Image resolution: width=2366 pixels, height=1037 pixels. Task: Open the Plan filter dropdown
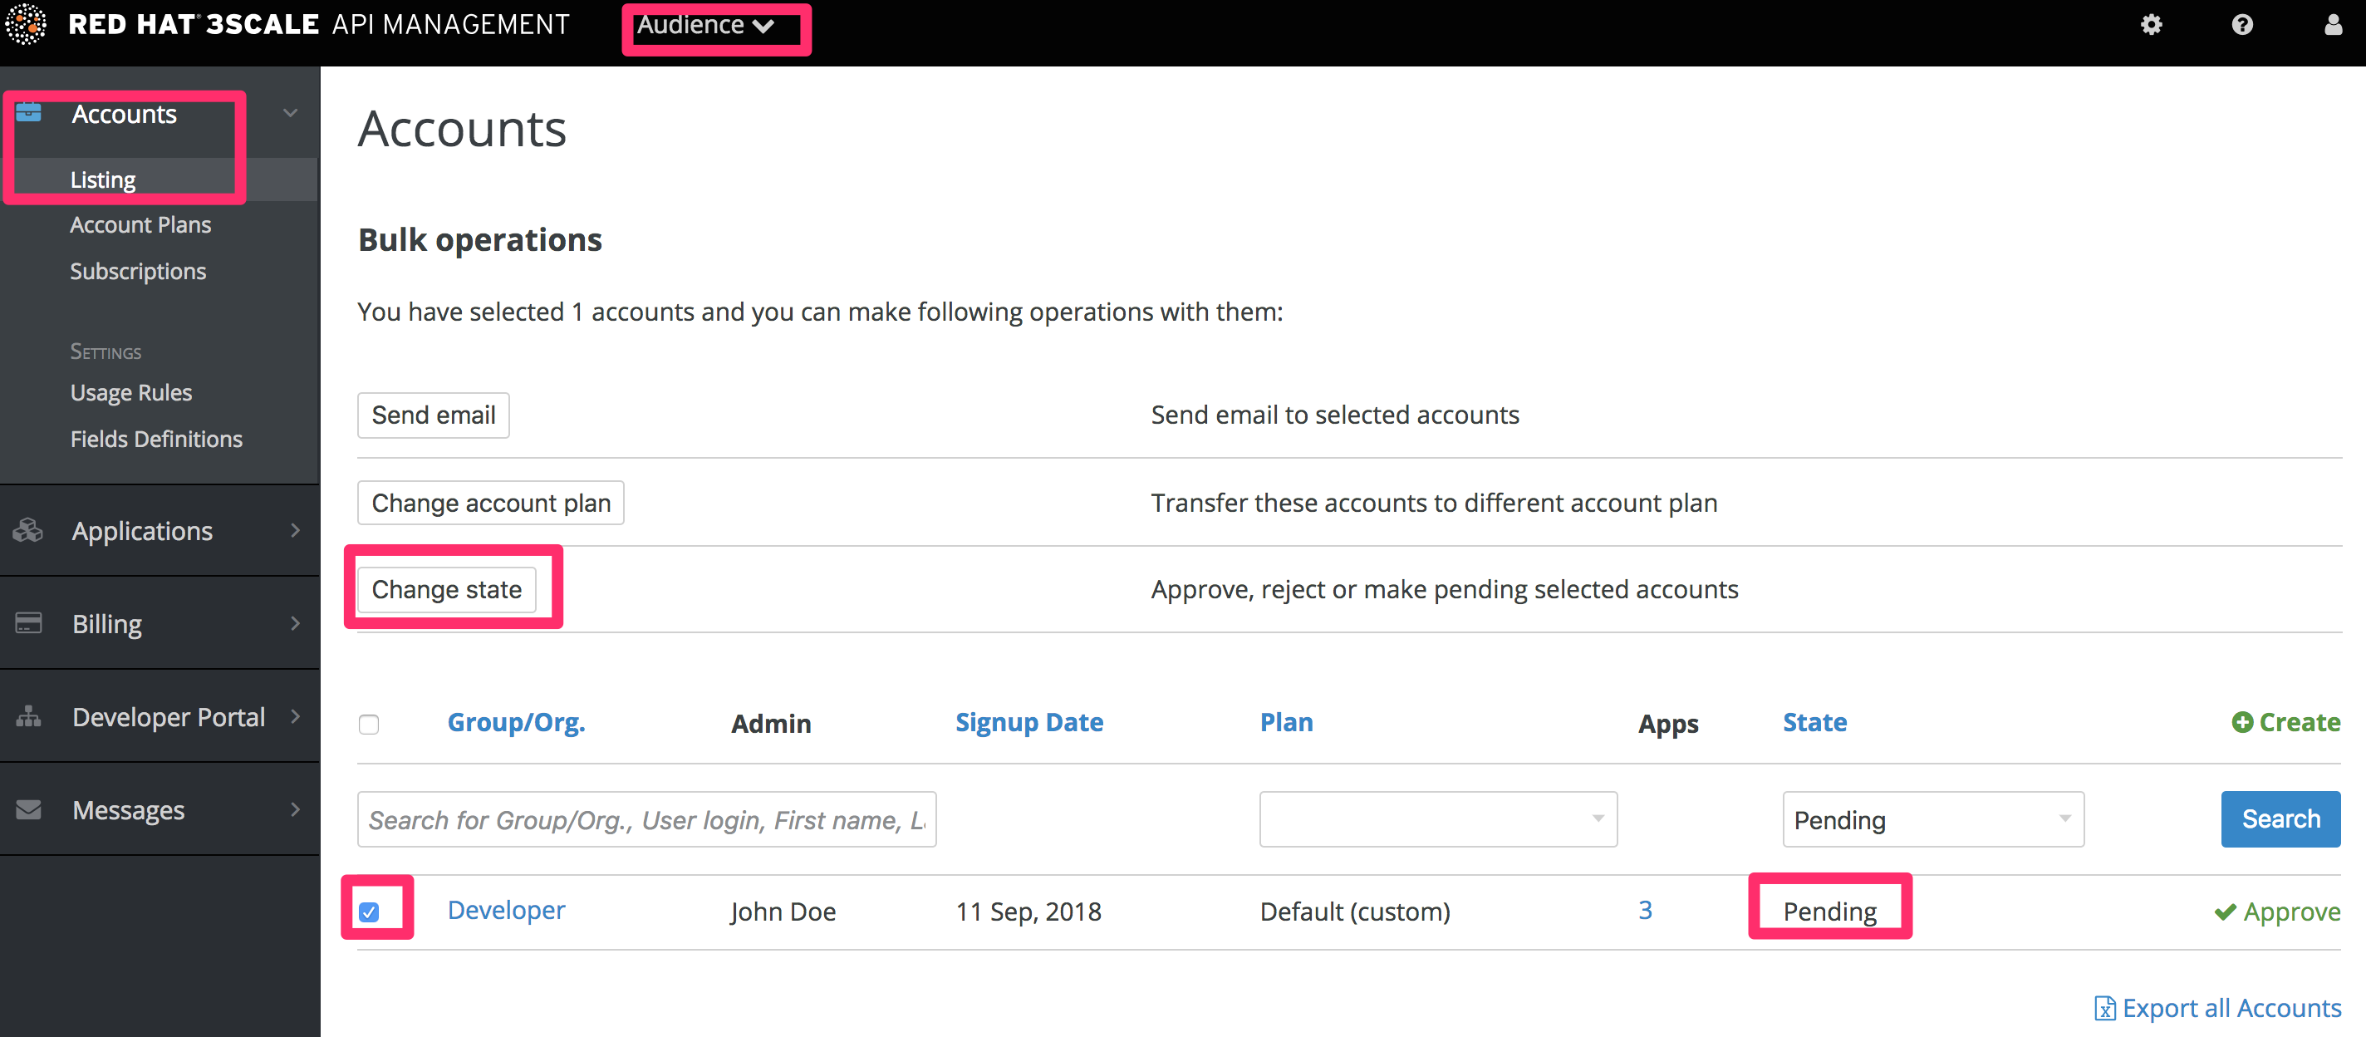1437,819
